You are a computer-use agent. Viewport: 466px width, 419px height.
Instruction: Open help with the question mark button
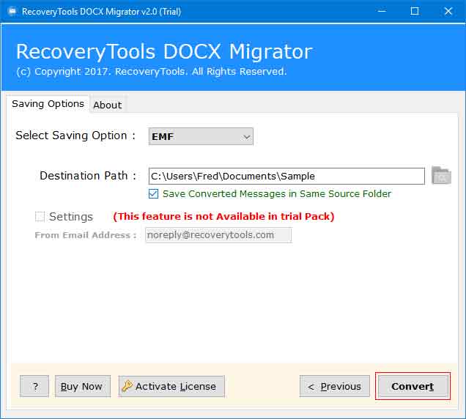[x=34, y=386]
